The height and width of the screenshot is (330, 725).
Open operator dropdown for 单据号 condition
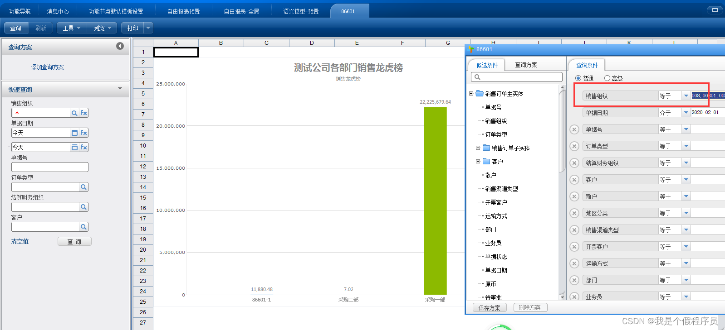coord(686,129)
